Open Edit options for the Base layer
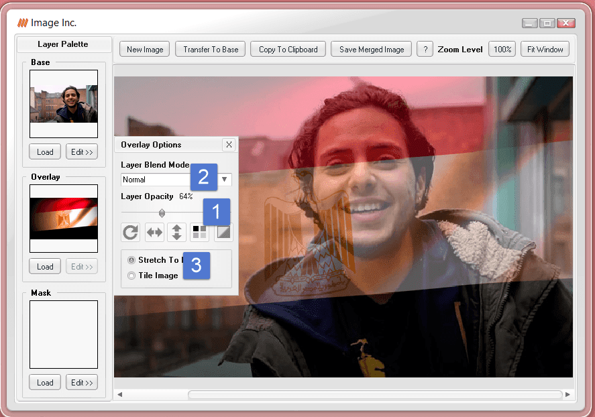The height and width of the screenshot is (417, 595). click(82, 152)
